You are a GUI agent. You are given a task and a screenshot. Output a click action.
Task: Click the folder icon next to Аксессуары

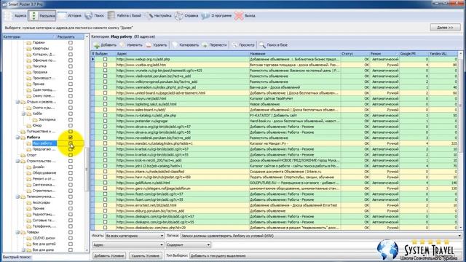click(x=29, y=202)
